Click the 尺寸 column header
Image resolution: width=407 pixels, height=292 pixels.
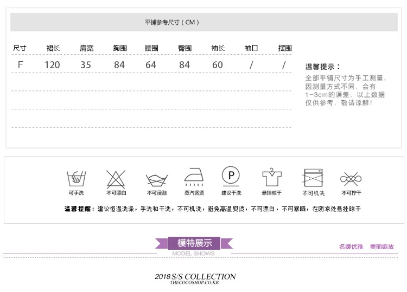tap(20, 48)
